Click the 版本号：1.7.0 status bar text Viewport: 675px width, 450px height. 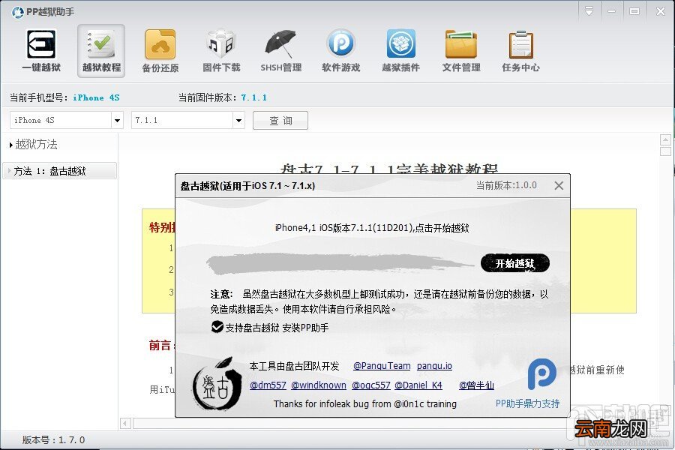[x=53, y=439]
